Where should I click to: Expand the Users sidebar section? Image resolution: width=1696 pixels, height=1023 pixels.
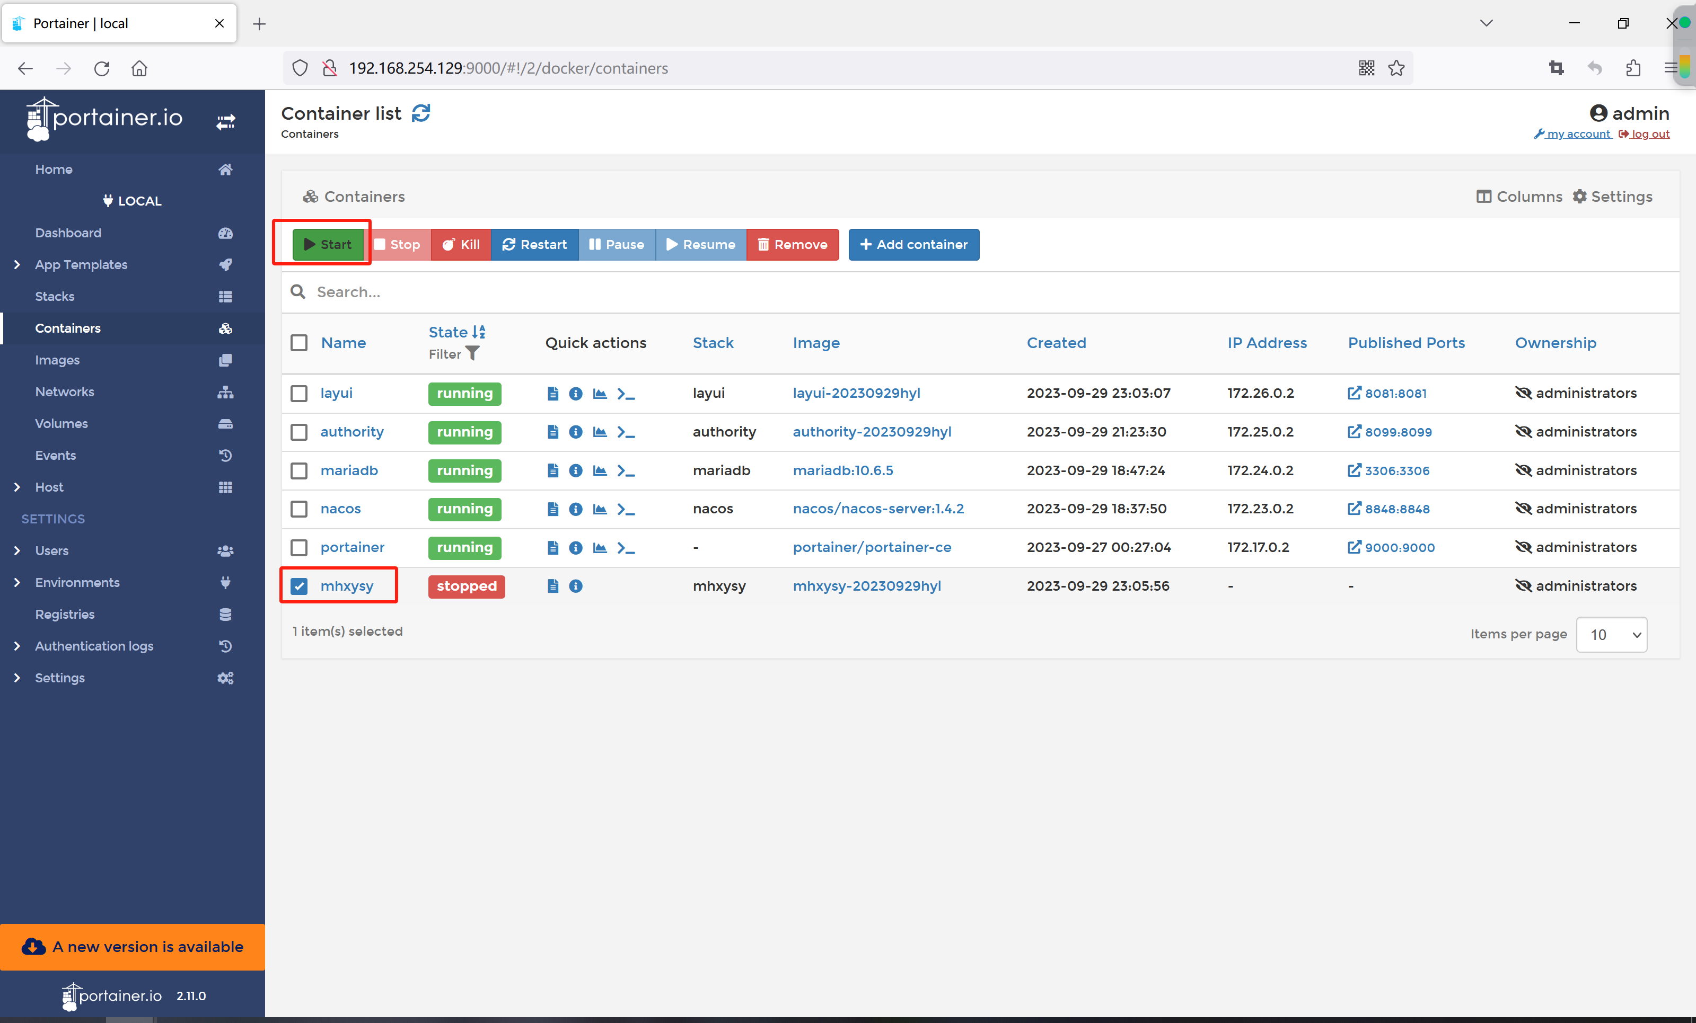coord(17,550)
